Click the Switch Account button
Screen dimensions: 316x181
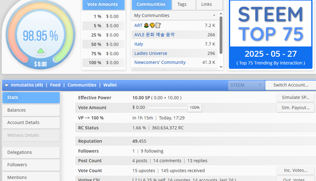click(x=291, y=85)
